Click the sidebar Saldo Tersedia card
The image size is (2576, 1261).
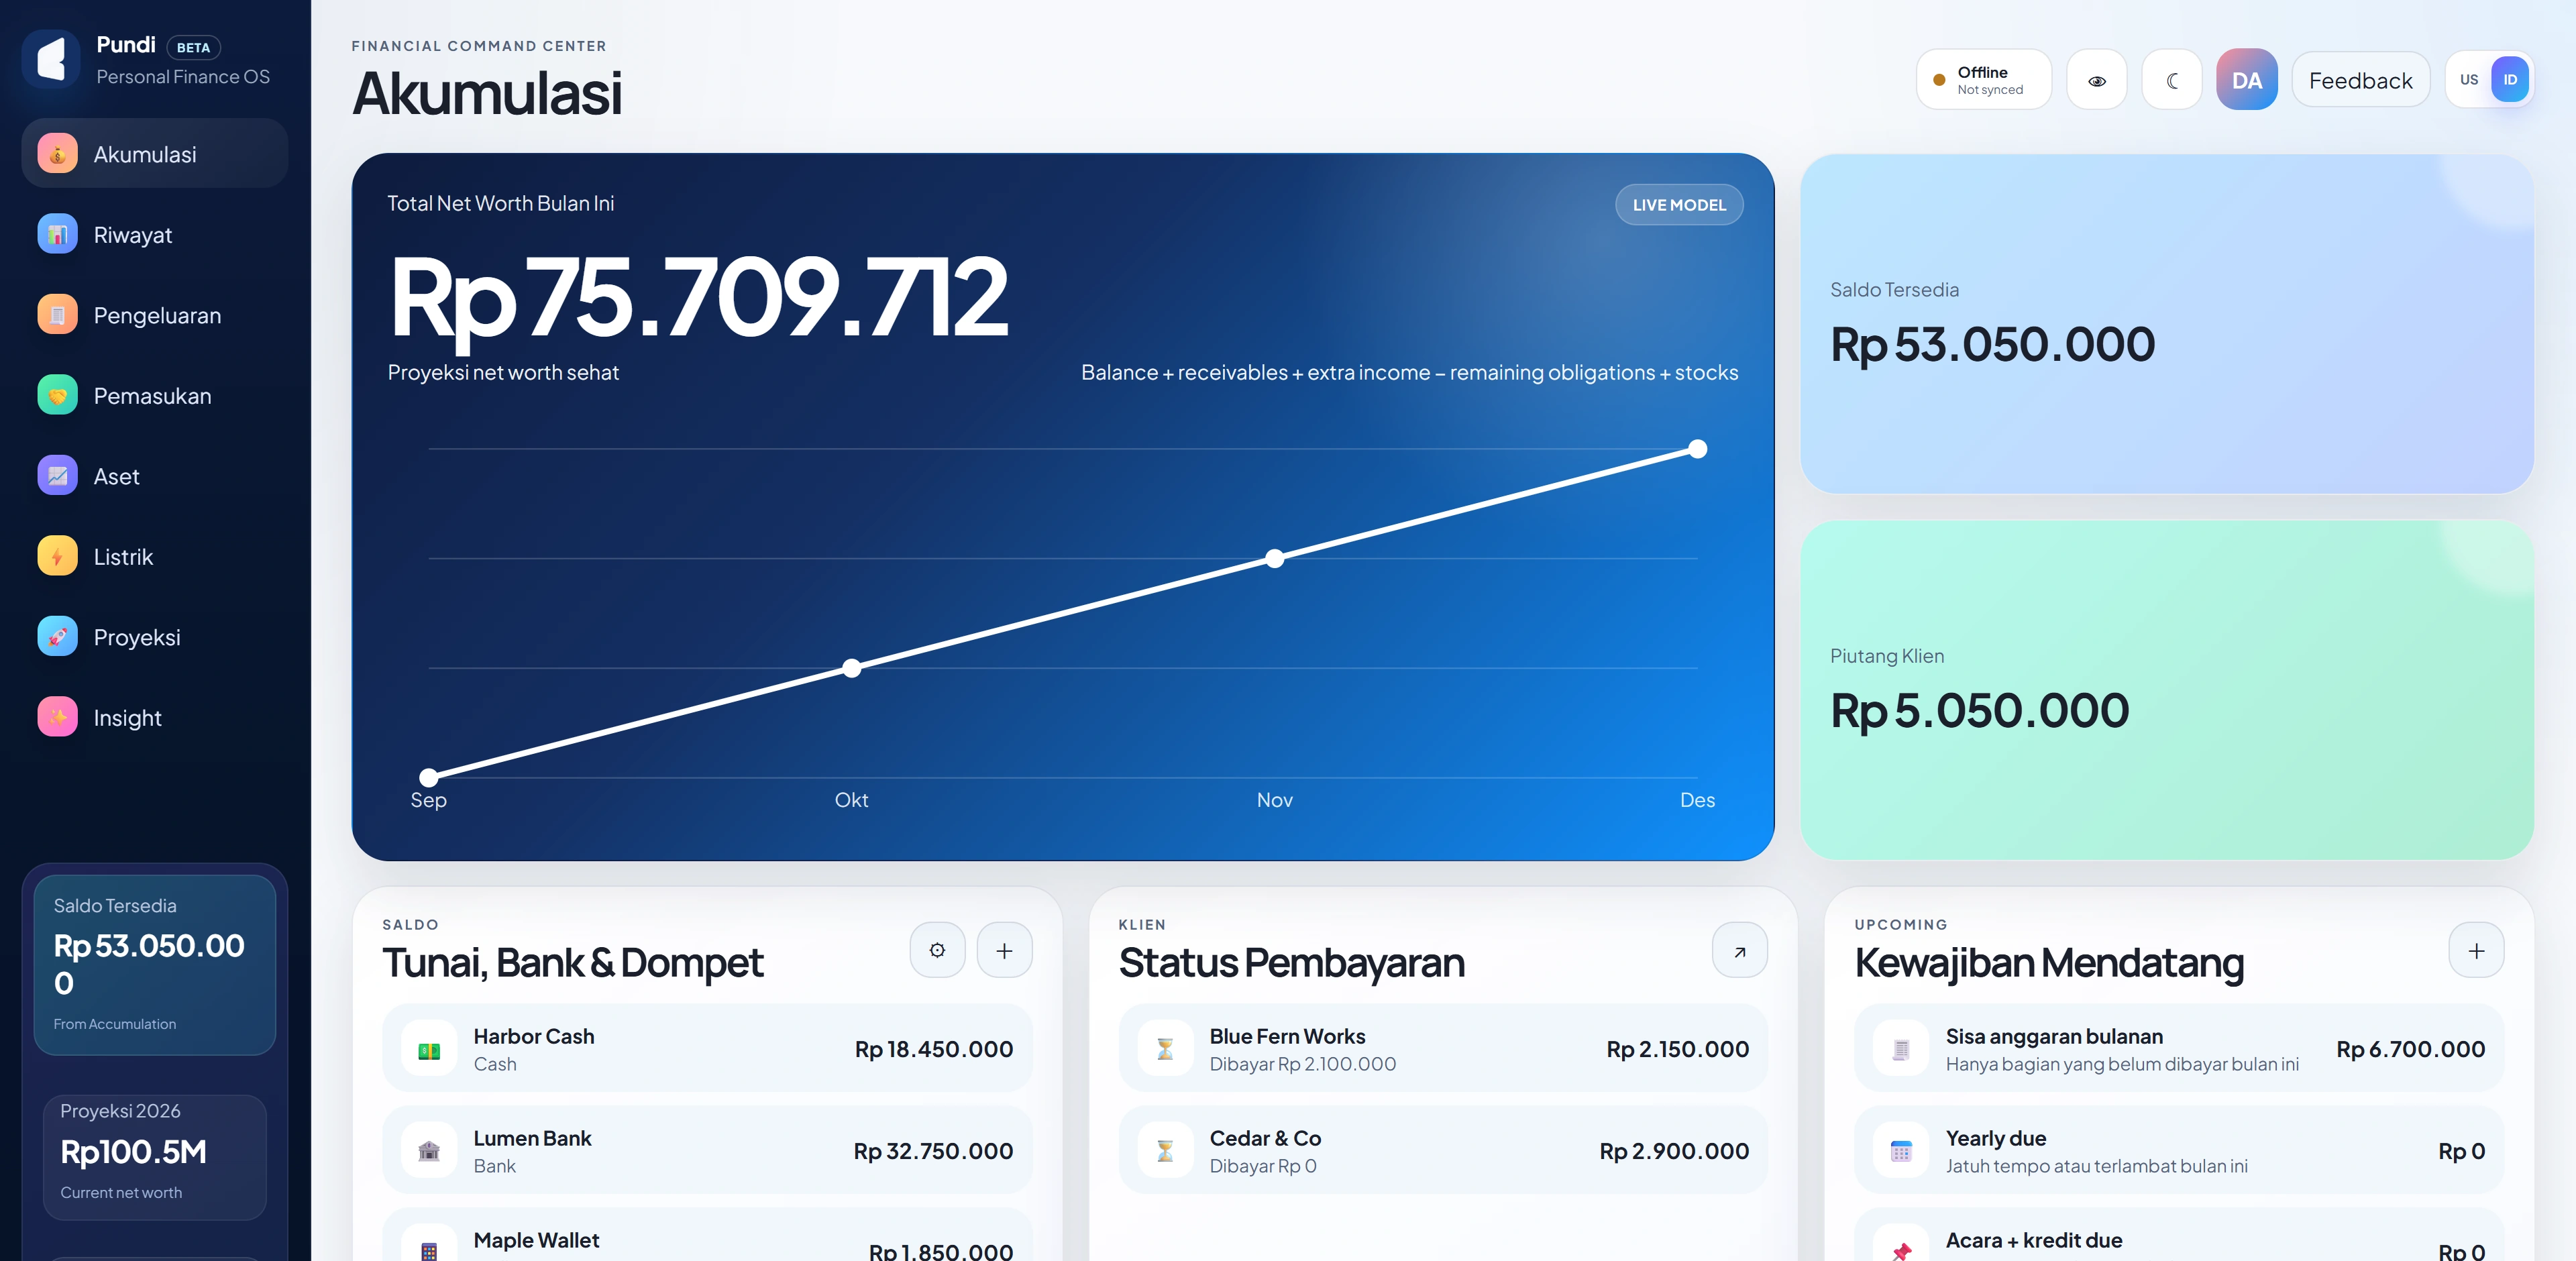155,965
